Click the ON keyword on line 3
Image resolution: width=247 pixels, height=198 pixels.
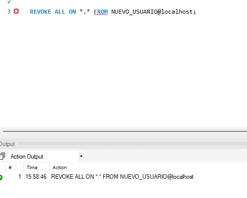[72, 12]
